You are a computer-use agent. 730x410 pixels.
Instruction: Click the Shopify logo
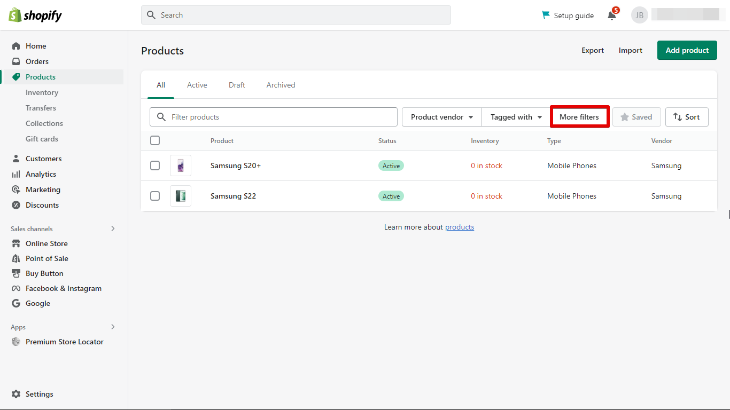(x=34, y=14)
